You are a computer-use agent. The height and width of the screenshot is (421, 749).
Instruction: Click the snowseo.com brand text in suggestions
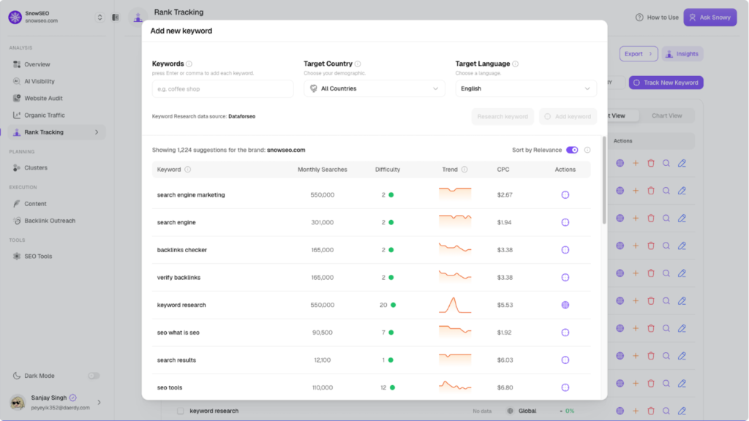pos(286,150)
